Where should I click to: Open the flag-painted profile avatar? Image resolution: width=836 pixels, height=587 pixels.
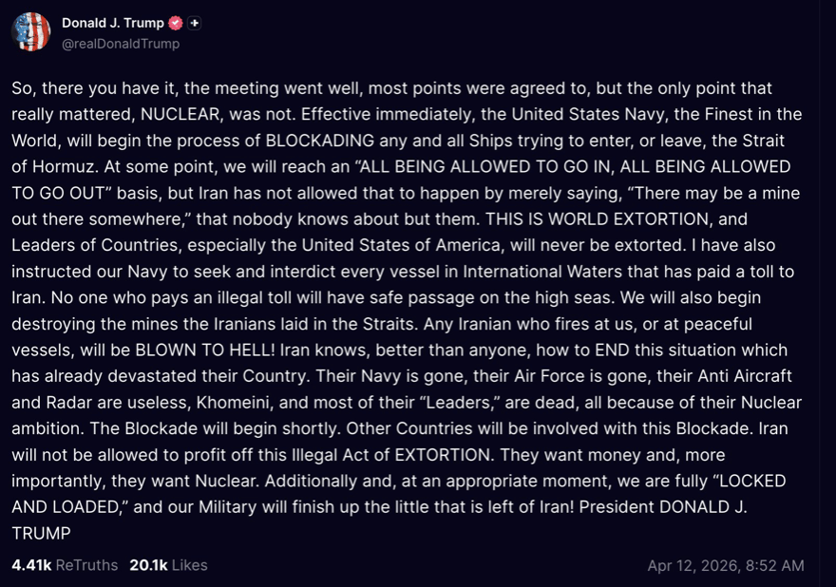click(31, 32)
